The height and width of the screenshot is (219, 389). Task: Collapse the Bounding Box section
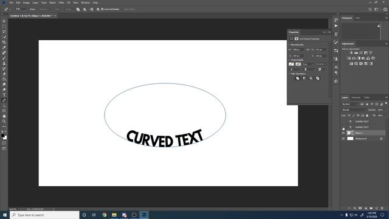pos(289,45)
